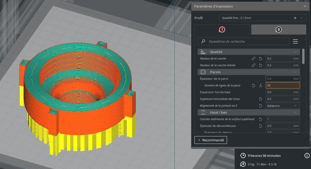Edit Couches extérieures de la surface supérieure field
This screenshot has height=169, width=311.
click(283, 119)
